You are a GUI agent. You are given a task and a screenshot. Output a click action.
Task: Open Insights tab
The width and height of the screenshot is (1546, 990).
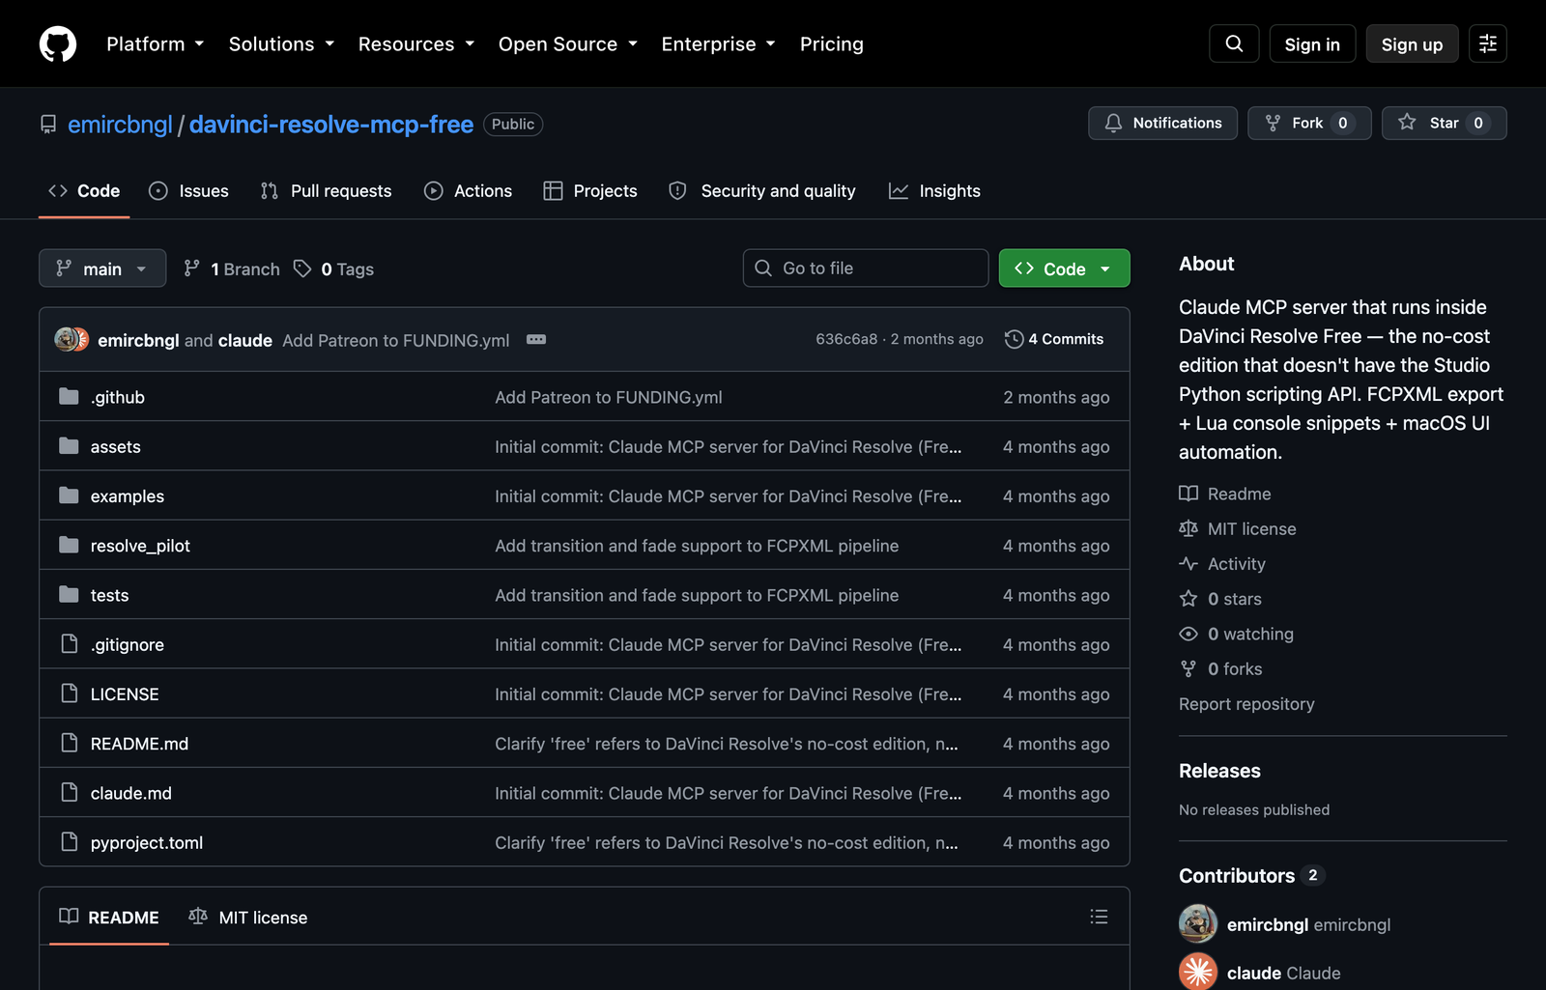(x=934, y=191)
